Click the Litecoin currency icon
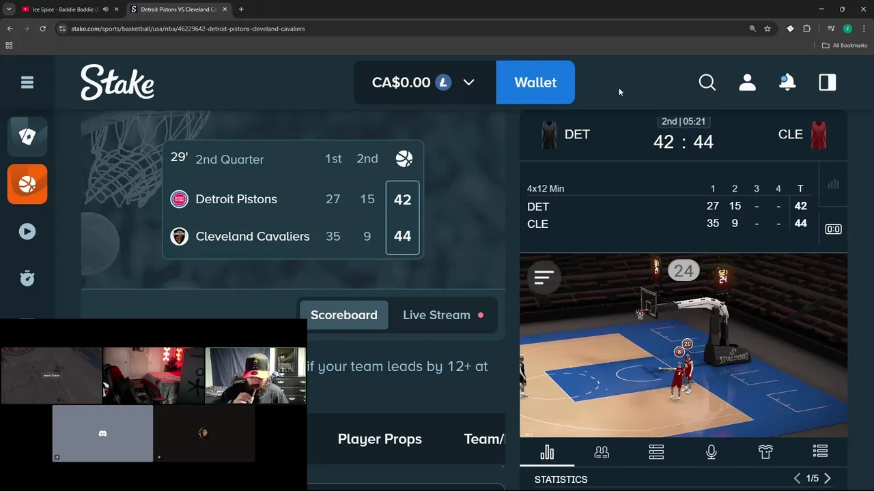 coord(444,83)
